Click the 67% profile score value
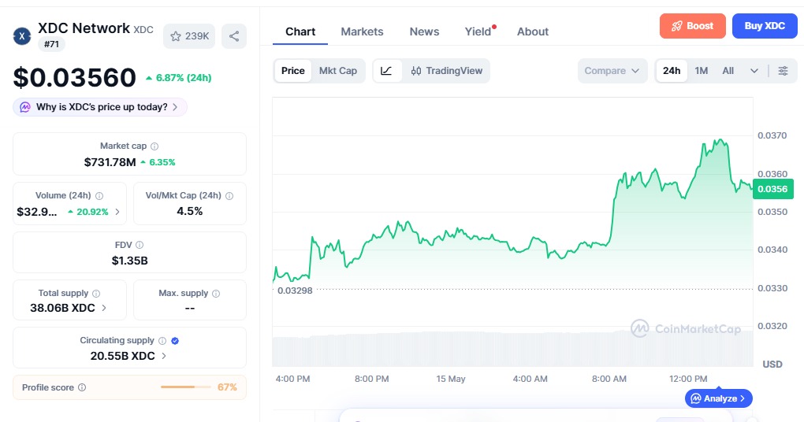This screenshot has width=804, height=422. 227,387
